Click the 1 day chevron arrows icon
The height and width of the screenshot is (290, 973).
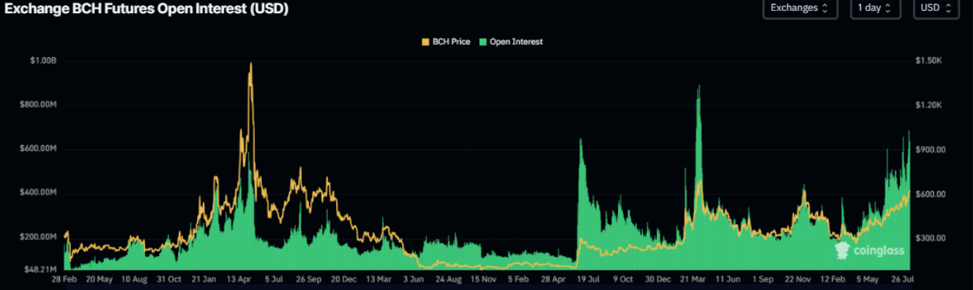click(x=889, y=8)
